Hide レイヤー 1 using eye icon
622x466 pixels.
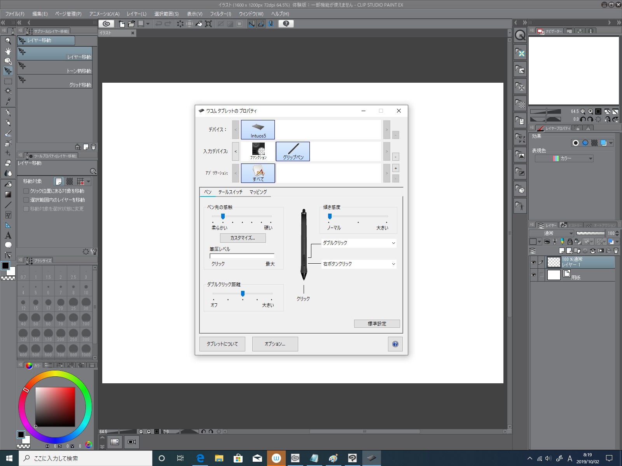(533, 263)
